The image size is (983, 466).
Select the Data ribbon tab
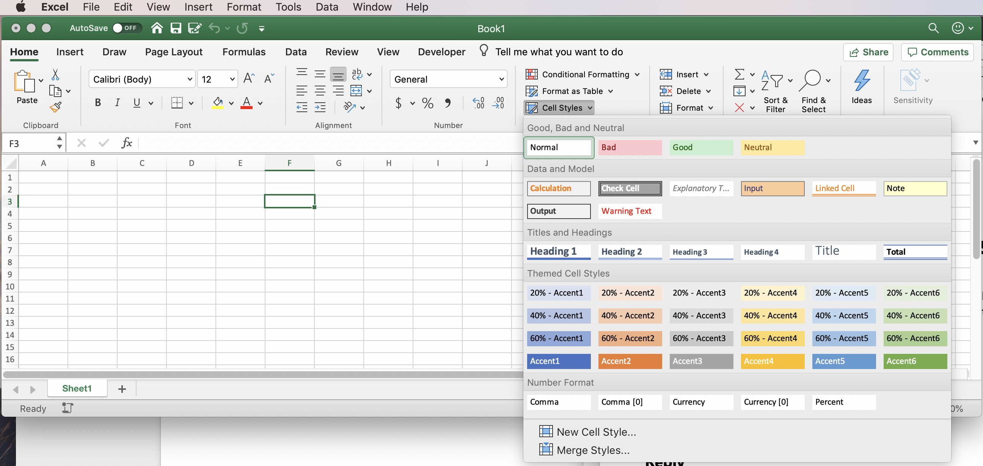coord(295,52)
